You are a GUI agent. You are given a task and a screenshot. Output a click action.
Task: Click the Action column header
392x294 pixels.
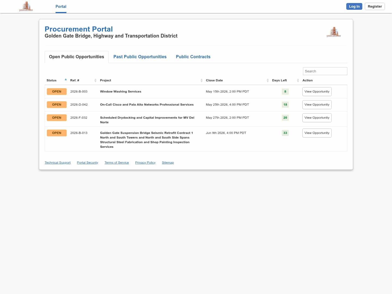point(308,81)
